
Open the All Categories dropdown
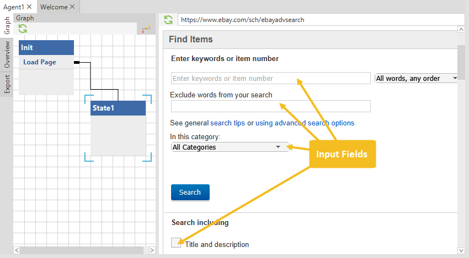click(230, 147)
